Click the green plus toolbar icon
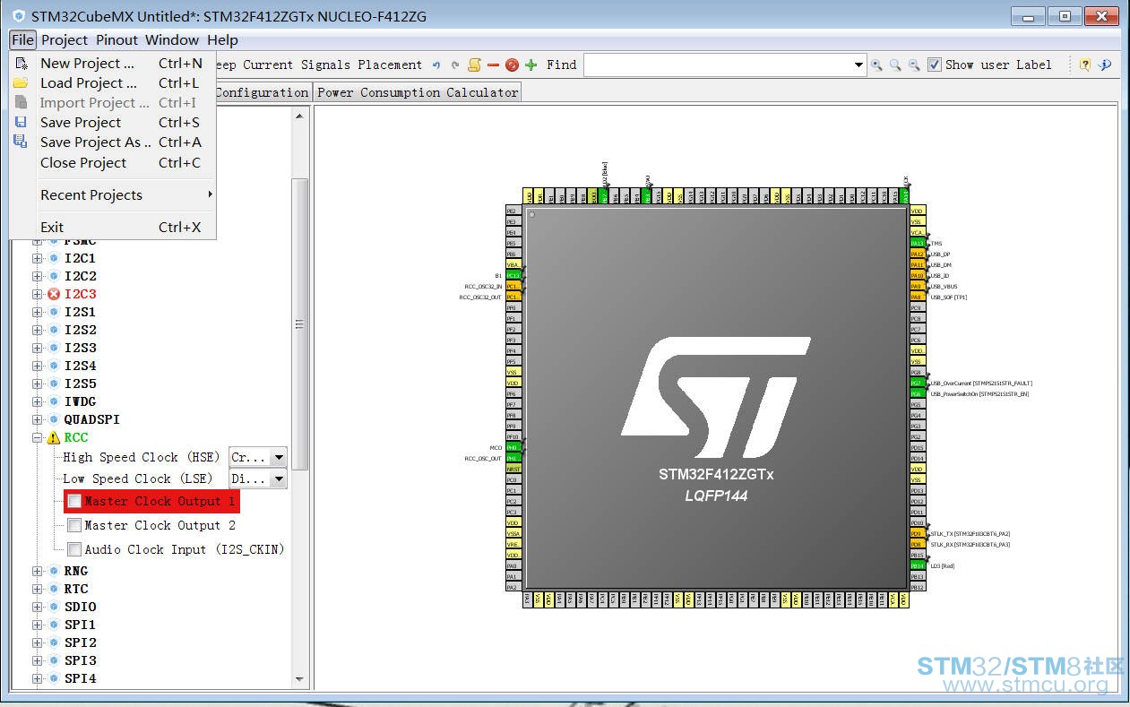Viewport: 1130px width, 707px height. pos(531,65)
